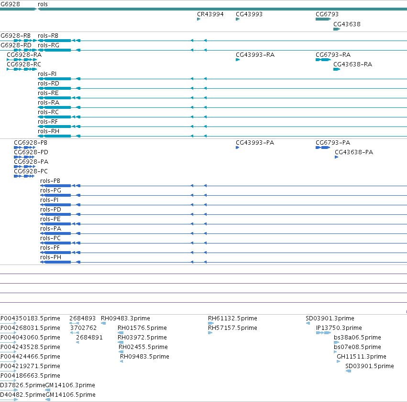Click transcript label CG6928-RC

[x=24, y=64]
